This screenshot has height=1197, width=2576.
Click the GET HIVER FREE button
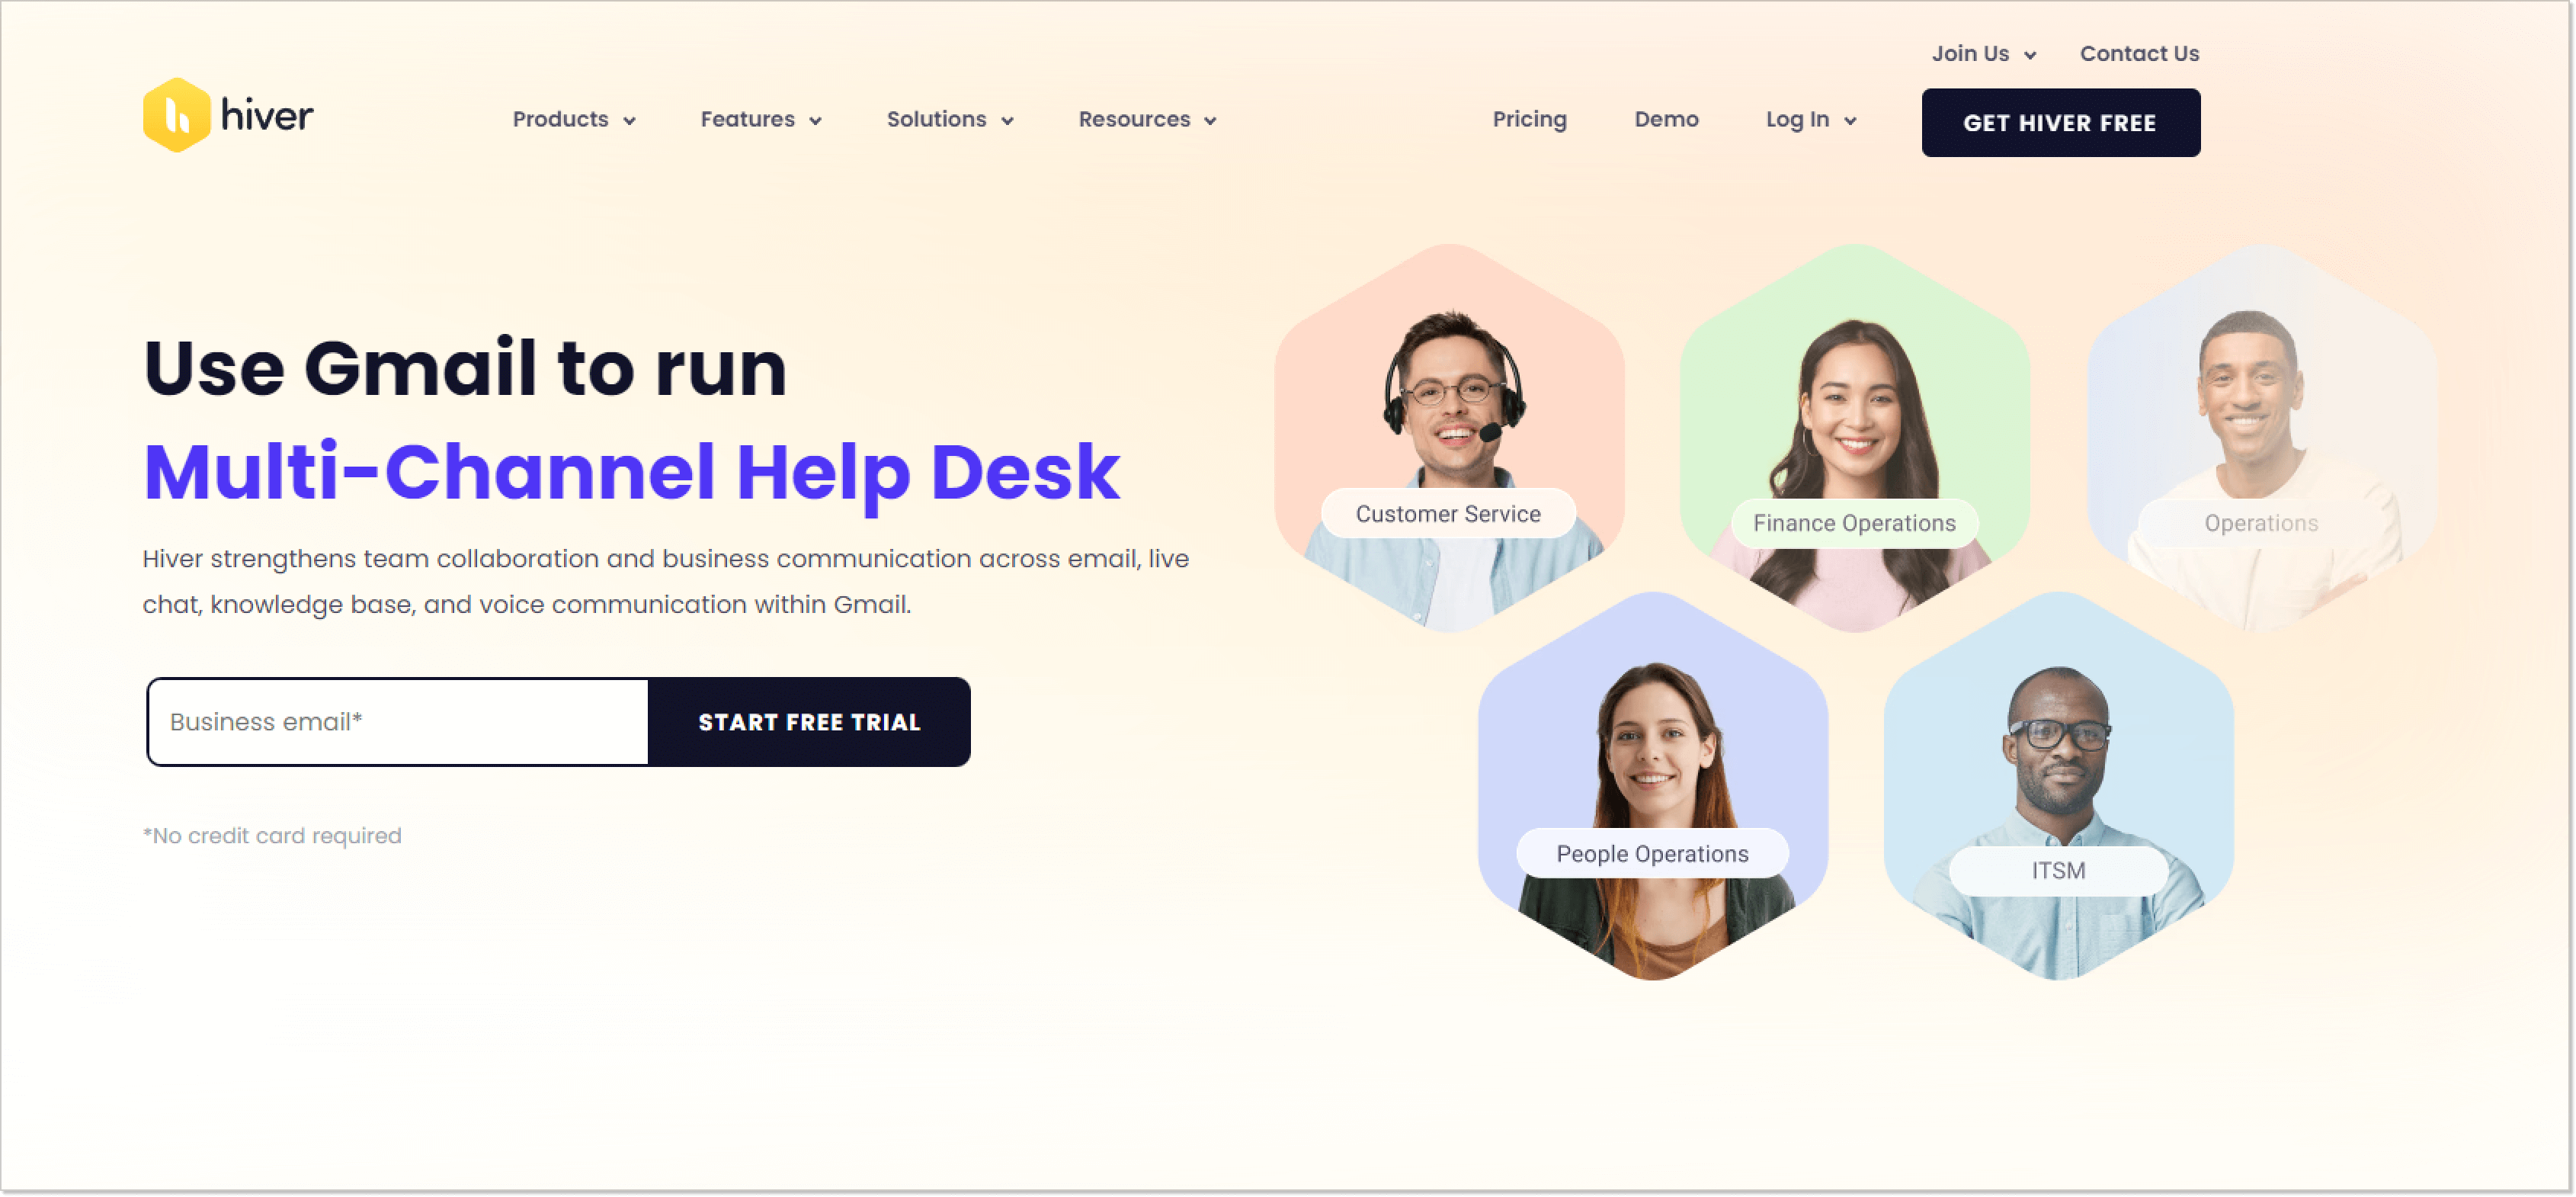pyautogui.click(x=2060, y=122)
